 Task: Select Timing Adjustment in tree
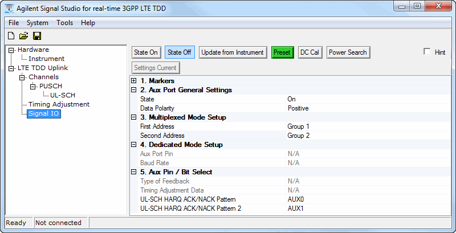tap(59, 104)
